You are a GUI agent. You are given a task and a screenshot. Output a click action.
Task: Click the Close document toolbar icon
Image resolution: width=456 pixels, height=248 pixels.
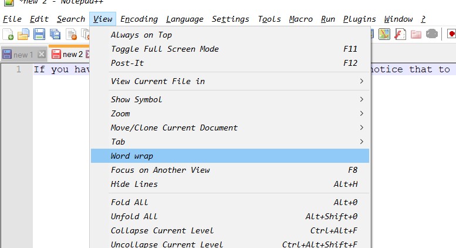(71, 34)
